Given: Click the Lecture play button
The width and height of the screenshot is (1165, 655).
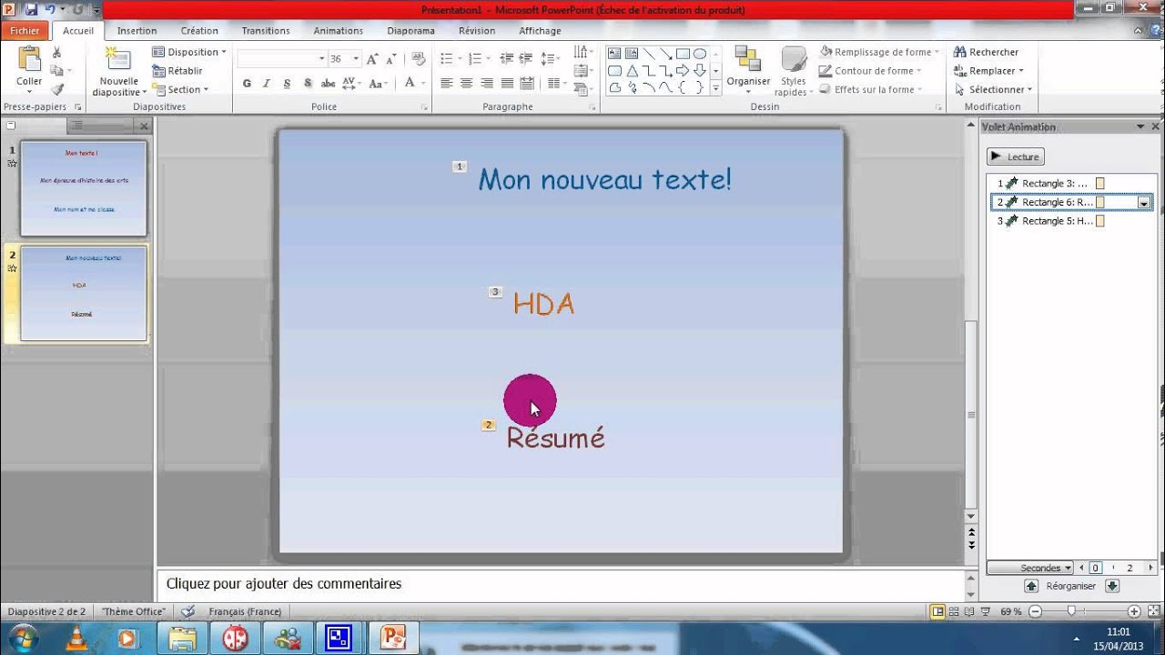Looking at the screenshot, I should (1015, 156).
